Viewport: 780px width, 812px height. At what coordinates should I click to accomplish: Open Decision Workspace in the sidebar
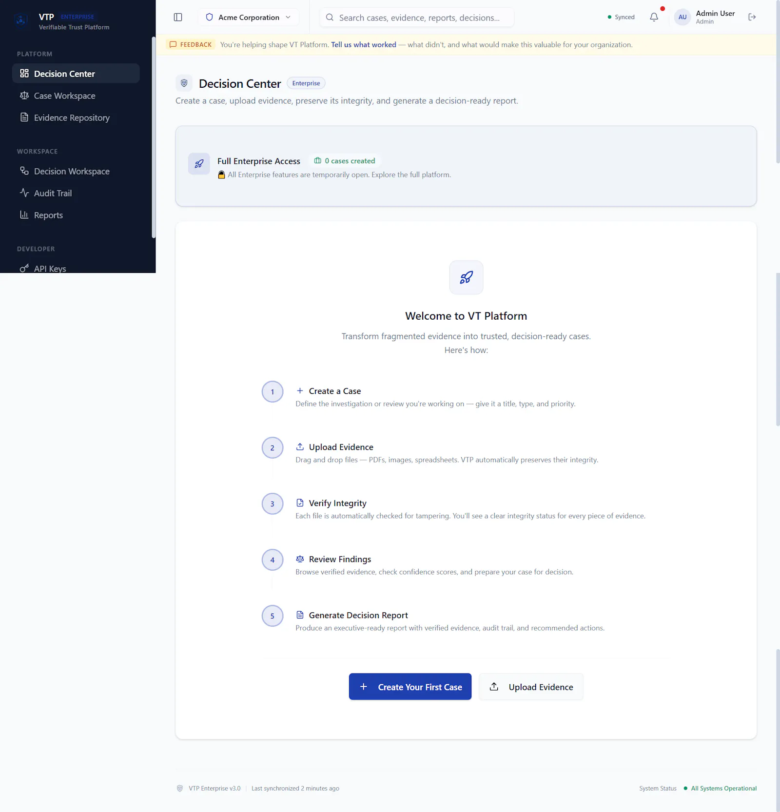[x=76, y=171]
